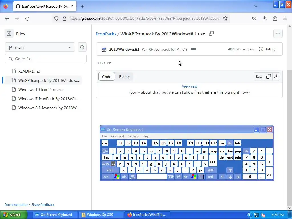The height and width of the screenshot is (219, 292).
Task: Collapse the Files side panel icon
Action: click(x=9, y=34)
